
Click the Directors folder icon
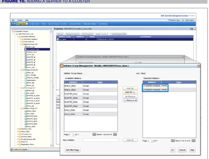20,129
